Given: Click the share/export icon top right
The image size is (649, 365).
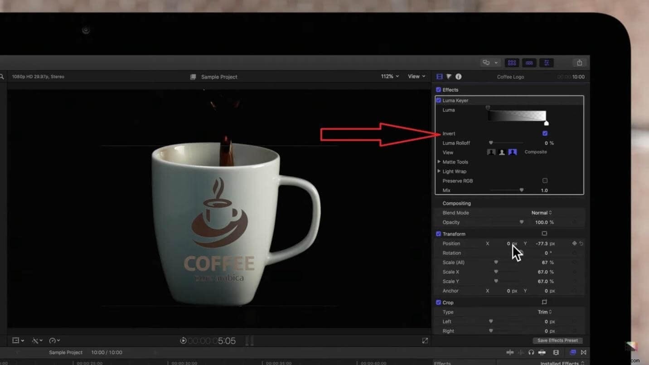Looking at the screenshot, I should pyautogui.click(x=580, y=63).
